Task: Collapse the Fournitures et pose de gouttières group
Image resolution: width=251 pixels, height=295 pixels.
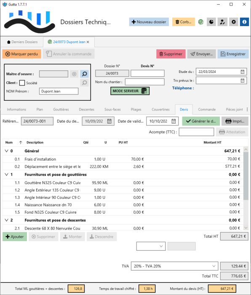Action: pos(7,174)
